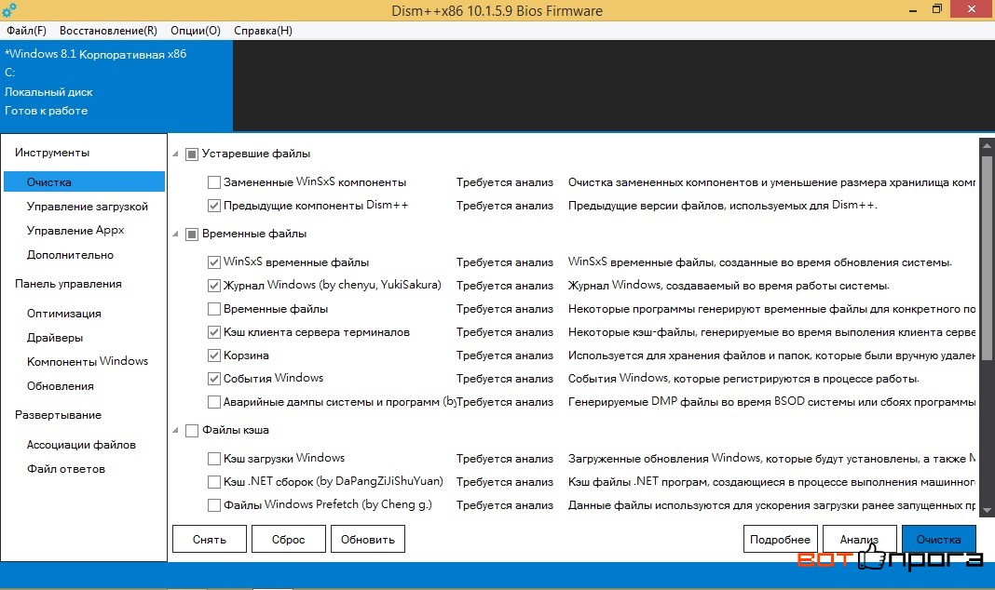Viewport: 995px width, 590px height.
Task: Open Управление загрузкой section
Action: (87, 206)
